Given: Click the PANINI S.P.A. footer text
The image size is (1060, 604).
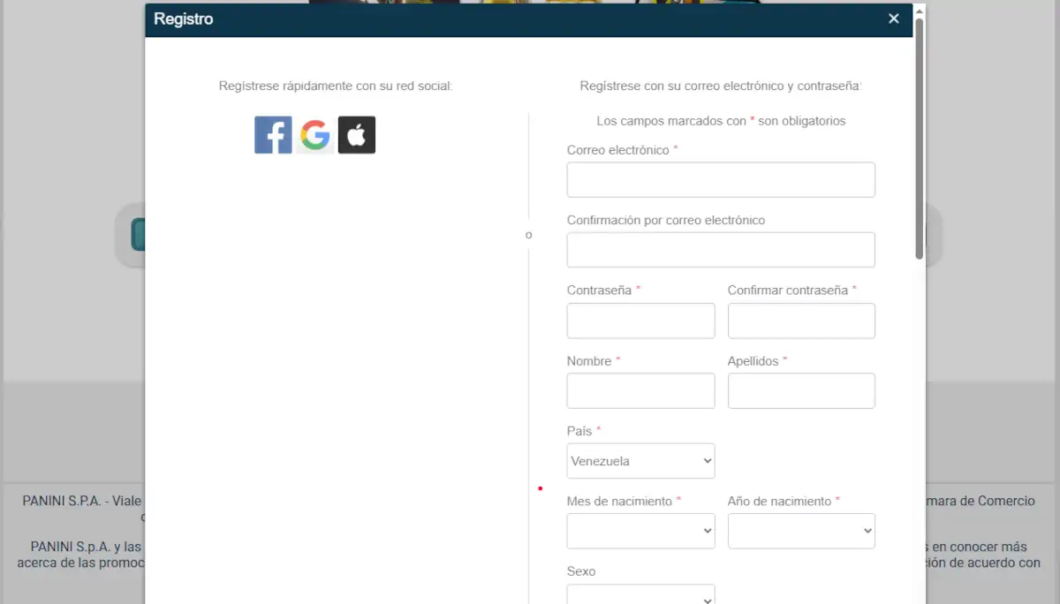Looking at the screenshot, I should (82, 501).
